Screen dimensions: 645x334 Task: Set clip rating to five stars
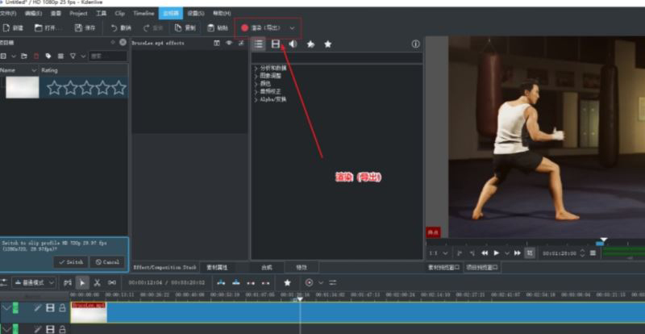coord(119,87)
